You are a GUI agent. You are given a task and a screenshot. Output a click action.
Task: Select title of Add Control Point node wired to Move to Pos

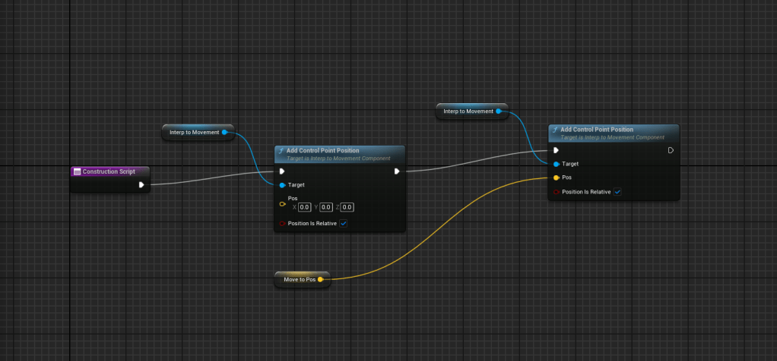click(597, 130)
